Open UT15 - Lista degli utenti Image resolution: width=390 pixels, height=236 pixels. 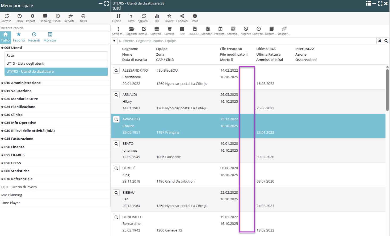tap(26, 63)
